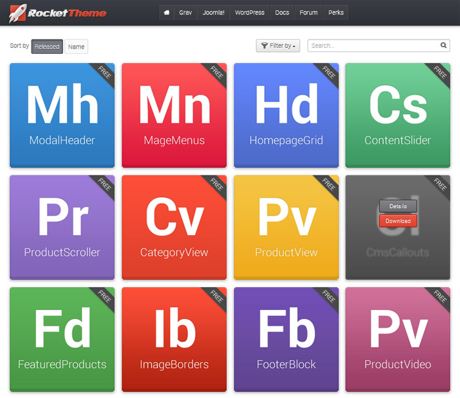Open the ImageBorders tile
460x398 pixels.
tap(174, 340)
